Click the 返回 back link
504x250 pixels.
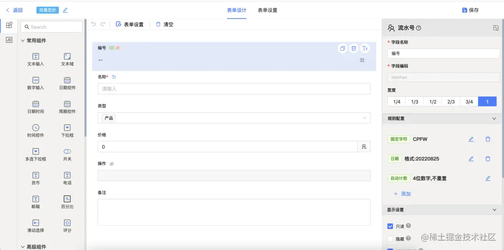[x=14, y=10]
